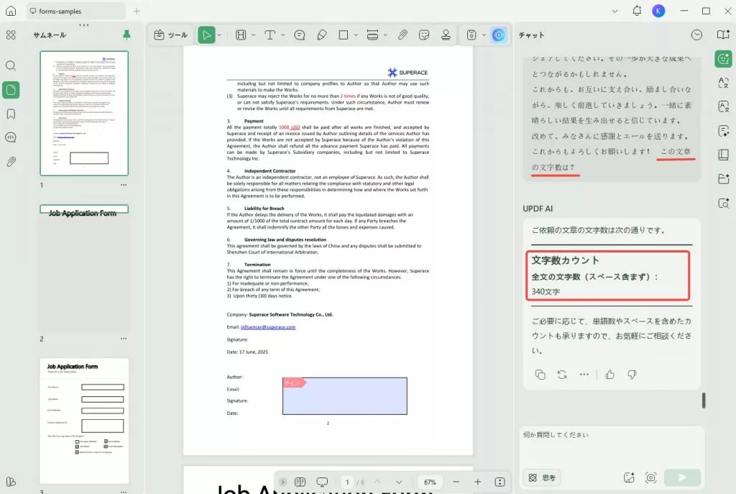Open the notification bell
The height and width of the screenshot is (494, 736).
[637, 10]
